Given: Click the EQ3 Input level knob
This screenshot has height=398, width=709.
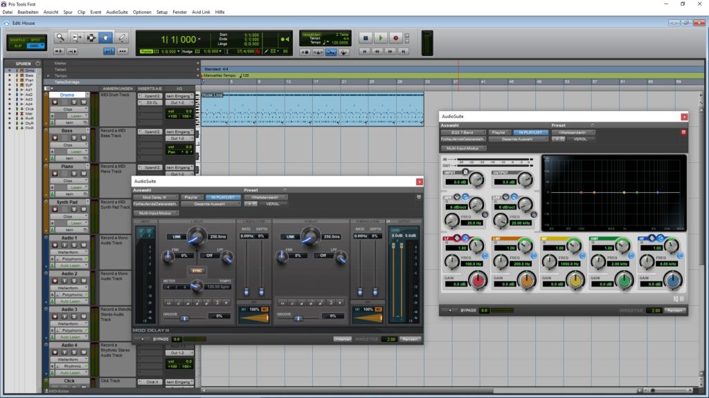Looking at the screenshot, I should 476,180.
